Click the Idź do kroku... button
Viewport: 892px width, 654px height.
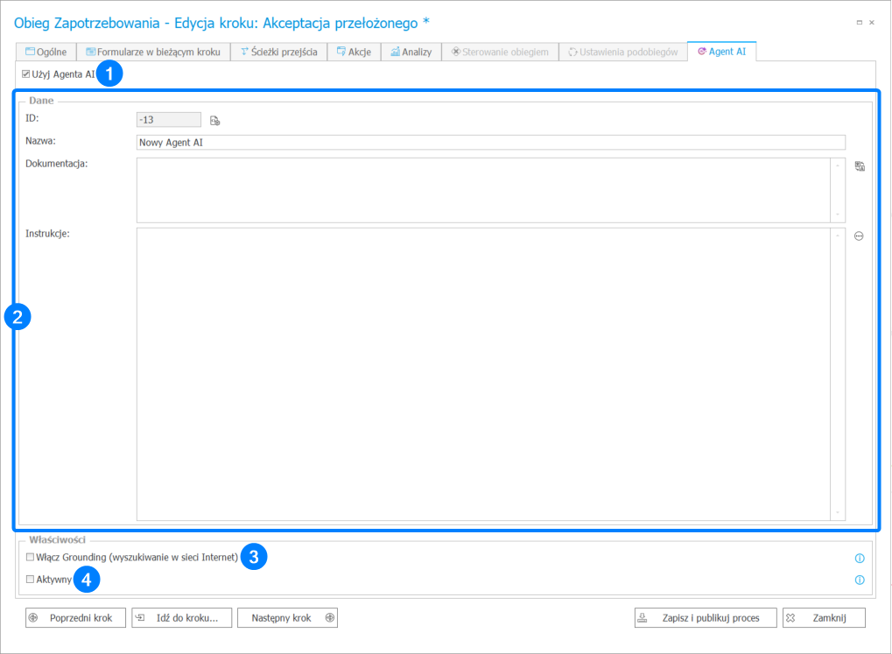(x=181, y=617)
